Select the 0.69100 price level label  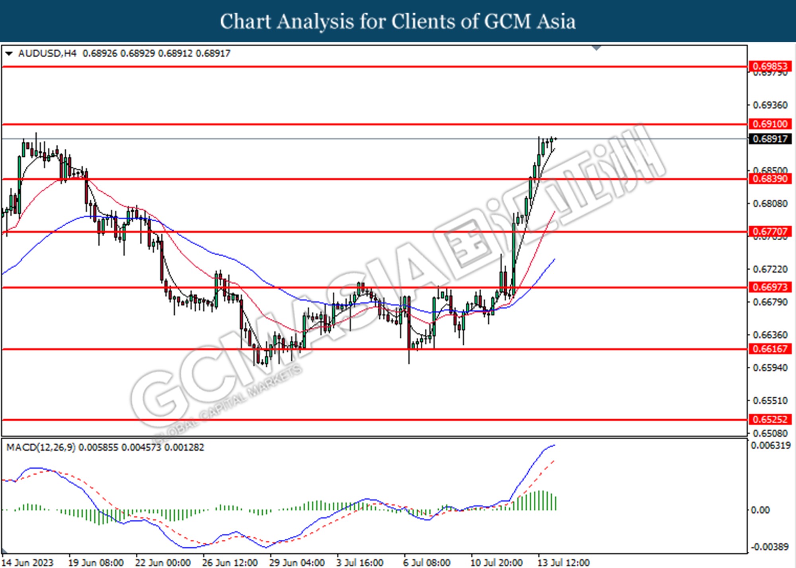tap(770, 124)
